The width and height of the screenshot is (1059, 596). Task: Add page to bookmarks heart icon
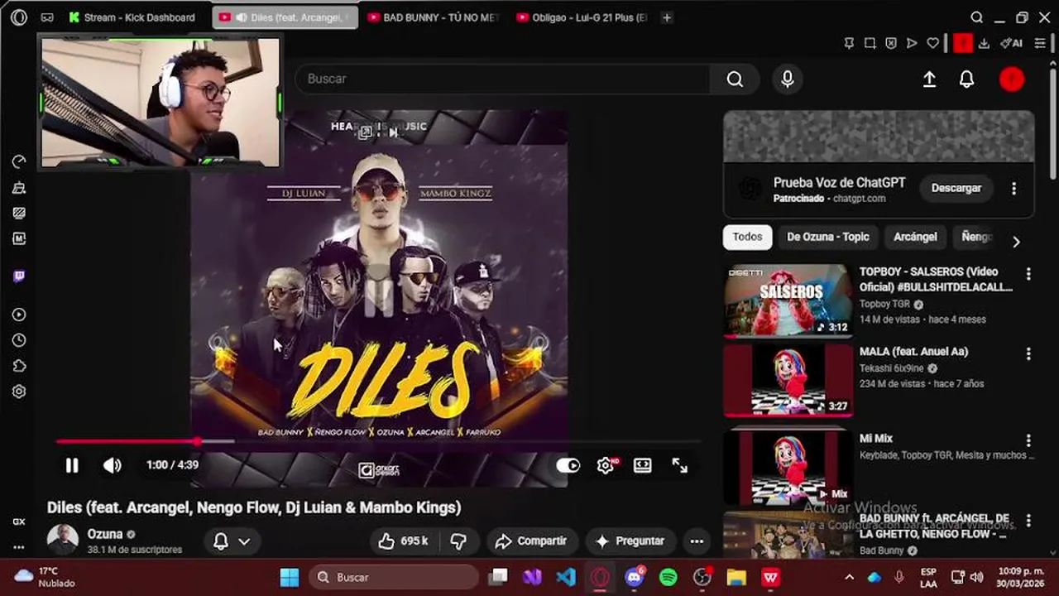pyautogui.click(x=933, y=43)
